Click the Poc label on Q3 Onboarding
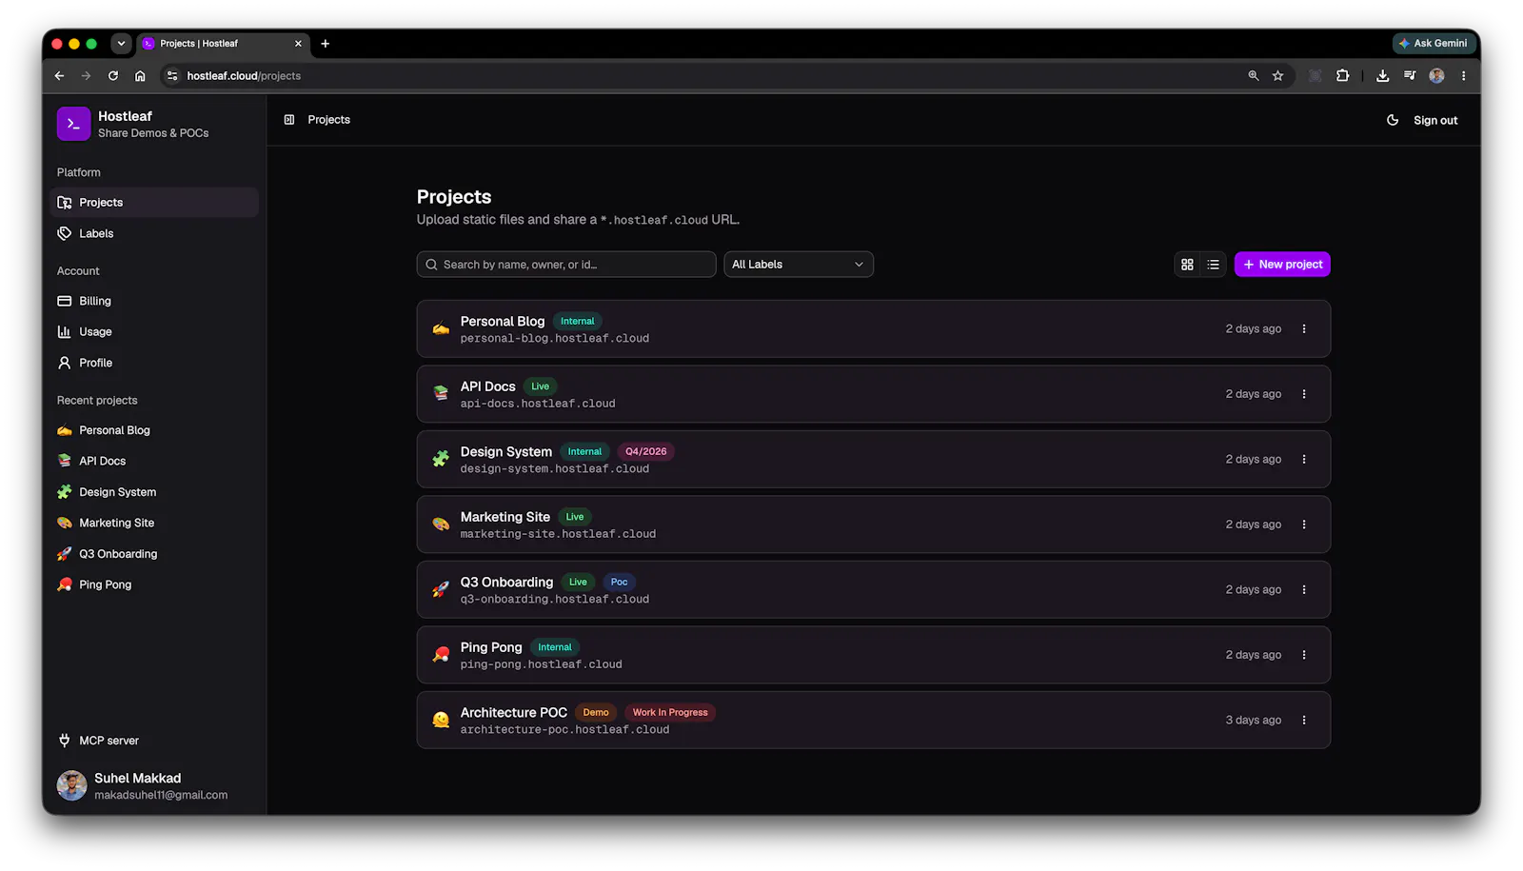1523x871 pixels. [619, 583]
